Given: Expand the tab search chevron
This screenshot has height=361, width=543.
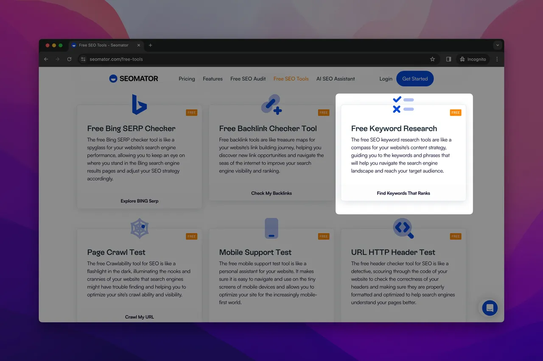Looking at the screenshot, I should 497,45.
